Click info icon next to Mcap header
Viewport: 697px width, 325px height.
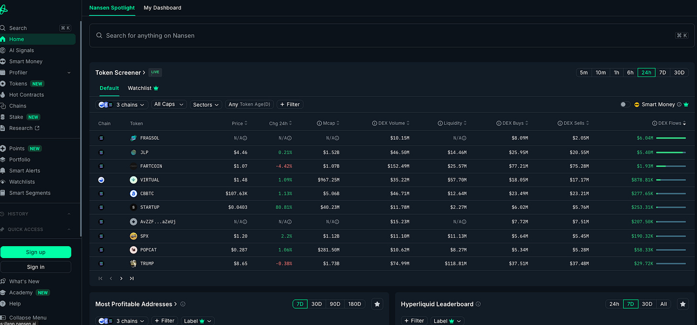tap(319, 123)
